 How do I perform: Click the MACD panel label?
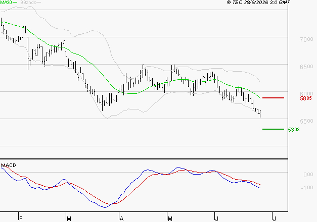click(x=9, y=165)
